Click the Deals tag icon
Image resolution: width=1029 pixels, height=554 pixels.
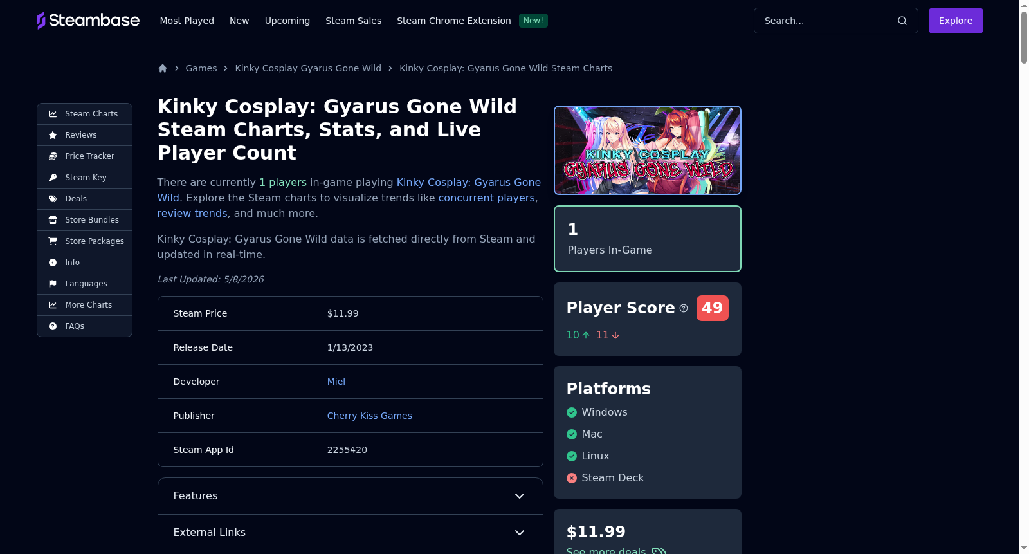53,199
